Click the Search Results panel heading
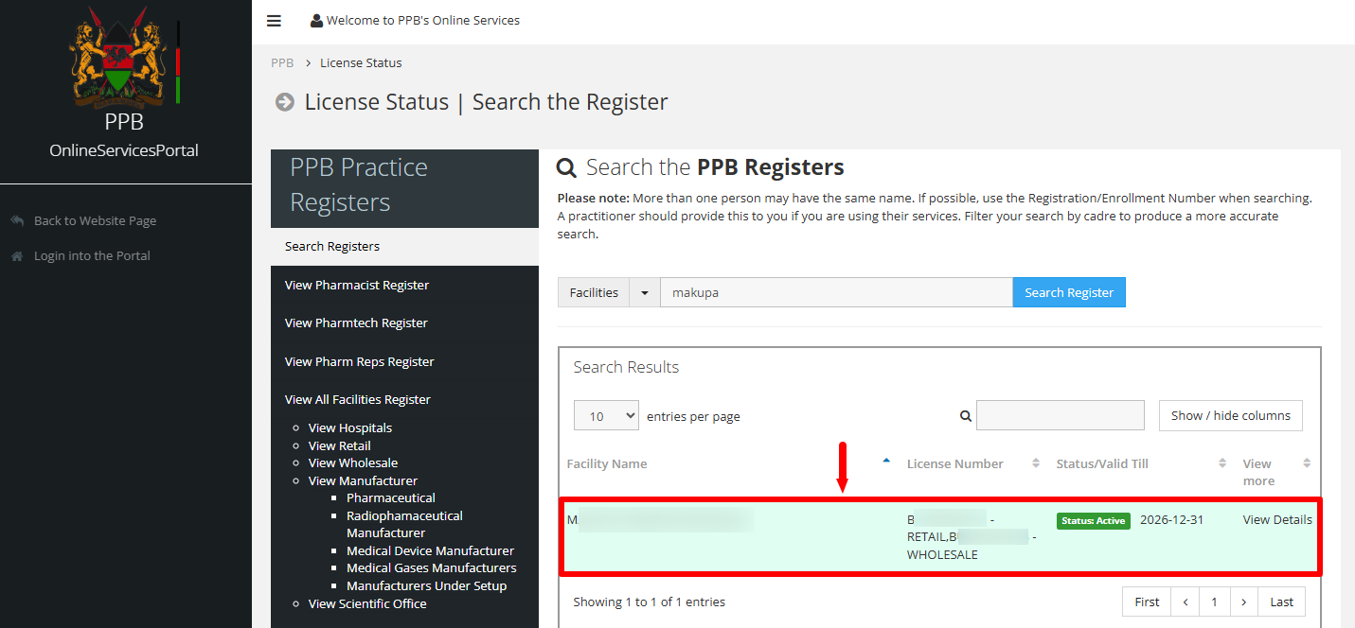Image resolution: width=1355 pixels, height=628 pixels. pyautogui.click(x=626, y=367)
